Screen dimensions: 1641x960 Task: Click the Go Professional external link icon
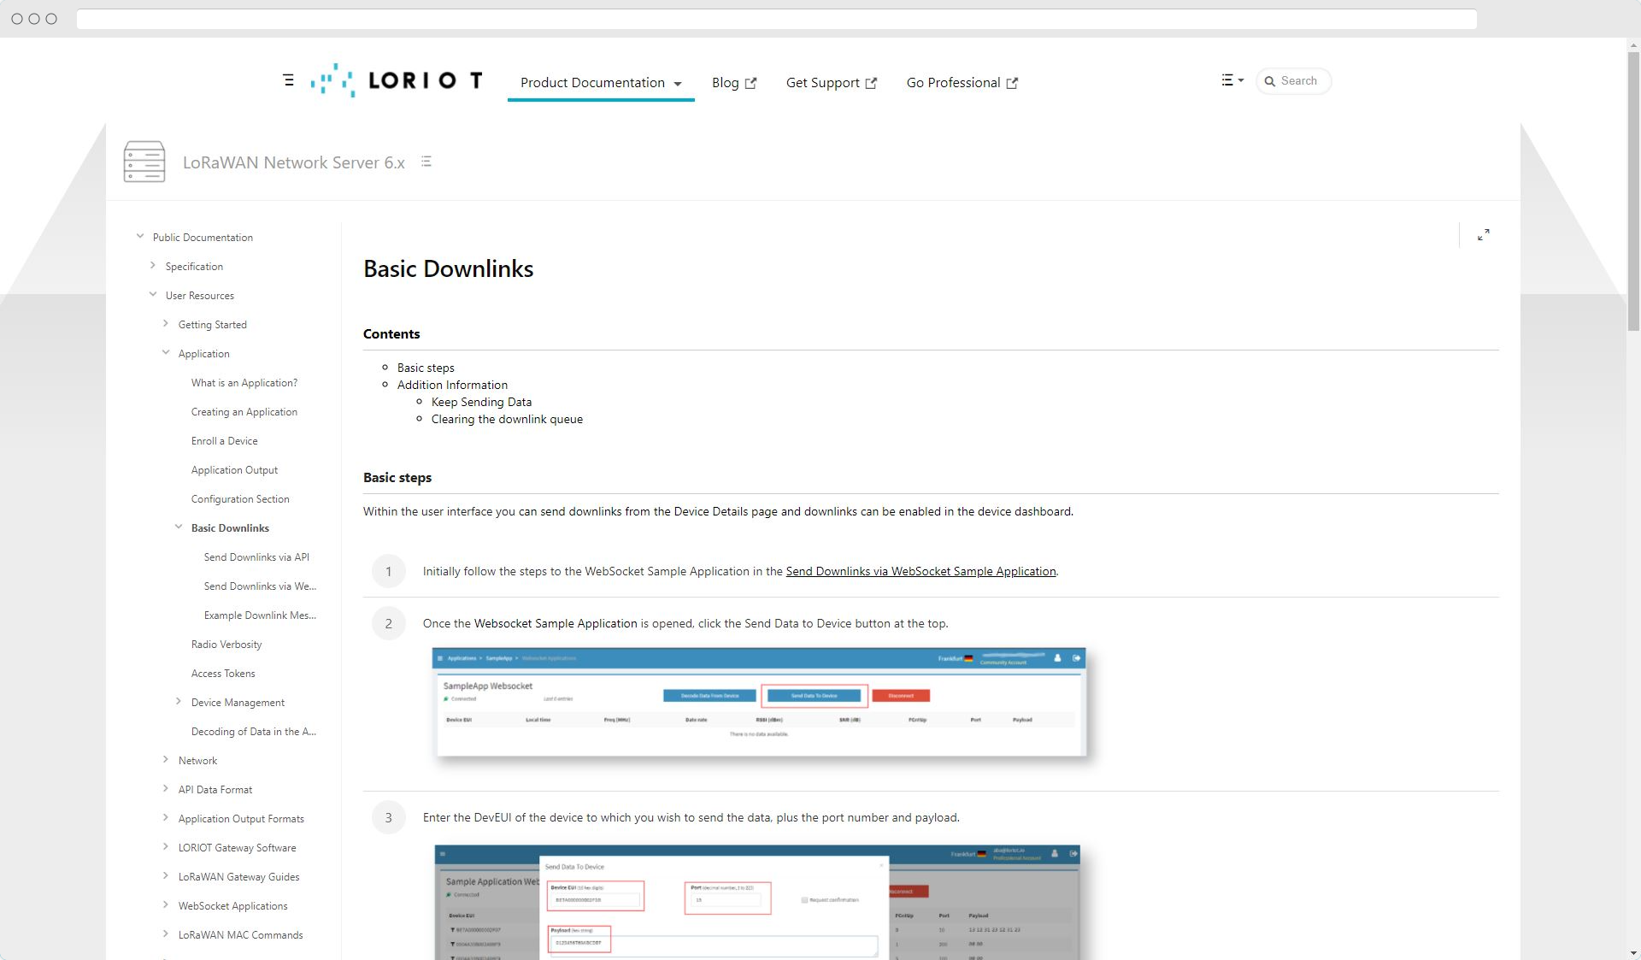click(1012, 83)
